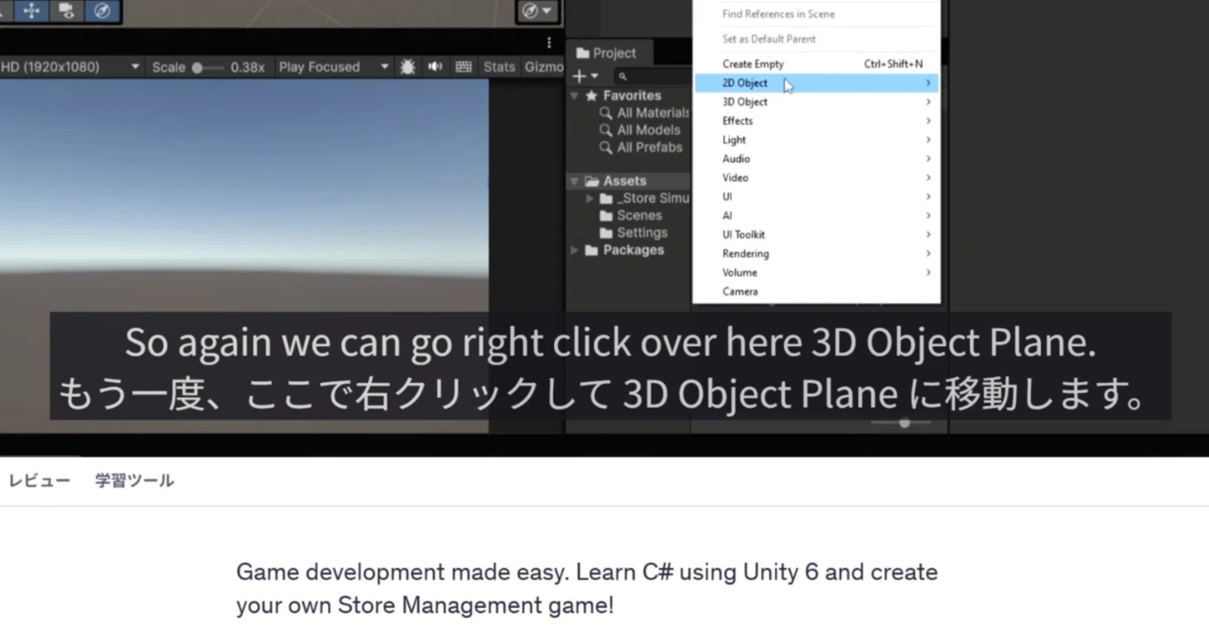Open the Effects submenu
This screenshot has height=632, width=1209.
click(x=816, y=121)
